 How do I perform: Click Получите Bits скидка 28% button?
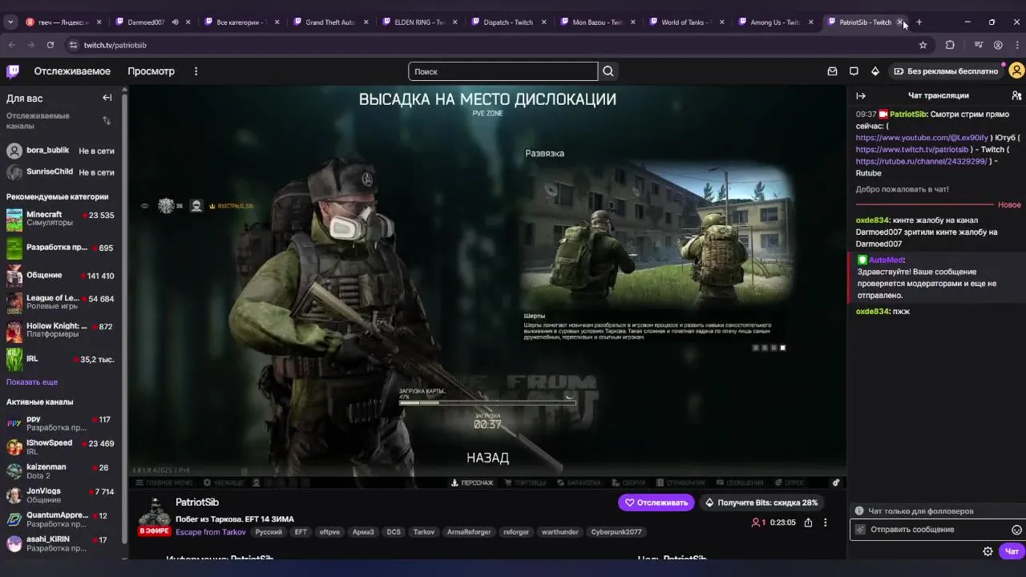(761, 502)
